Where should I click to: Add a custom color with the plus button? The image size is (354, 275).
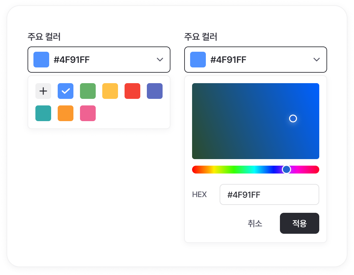click(43, 91)
